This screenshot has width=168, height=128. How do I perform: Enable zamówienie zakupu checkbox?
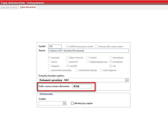[77, 70]
